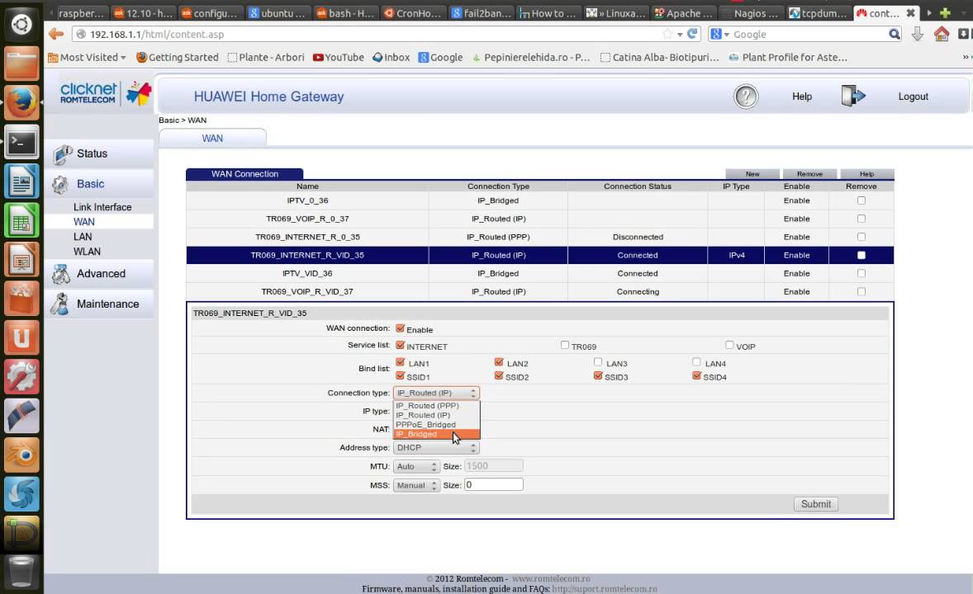Open the Terminal launcher icon

coord(21,142)
